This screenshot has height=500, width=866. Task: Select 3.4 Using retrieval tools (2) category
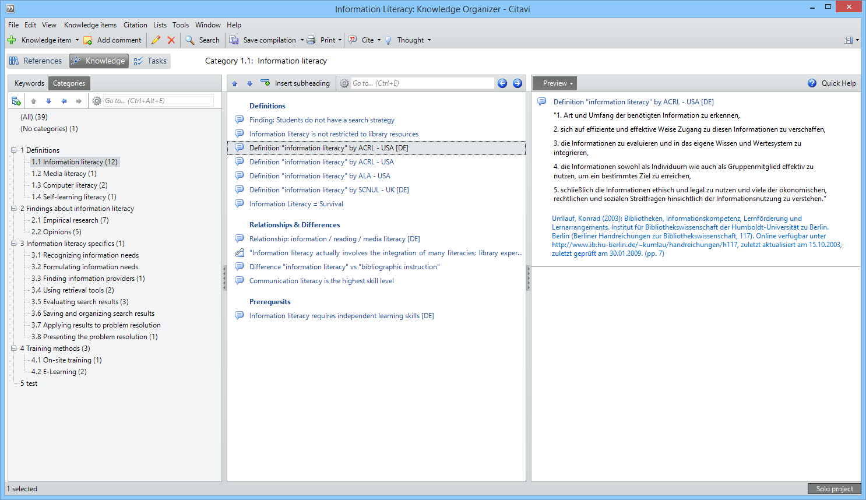[x=73, y=290]
